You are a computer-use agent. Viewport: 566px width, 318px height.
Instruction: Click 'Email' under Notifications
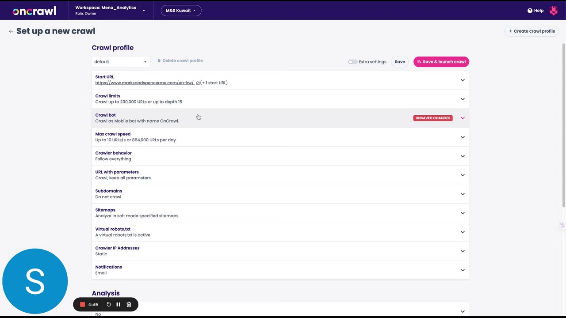coord(101,273)
